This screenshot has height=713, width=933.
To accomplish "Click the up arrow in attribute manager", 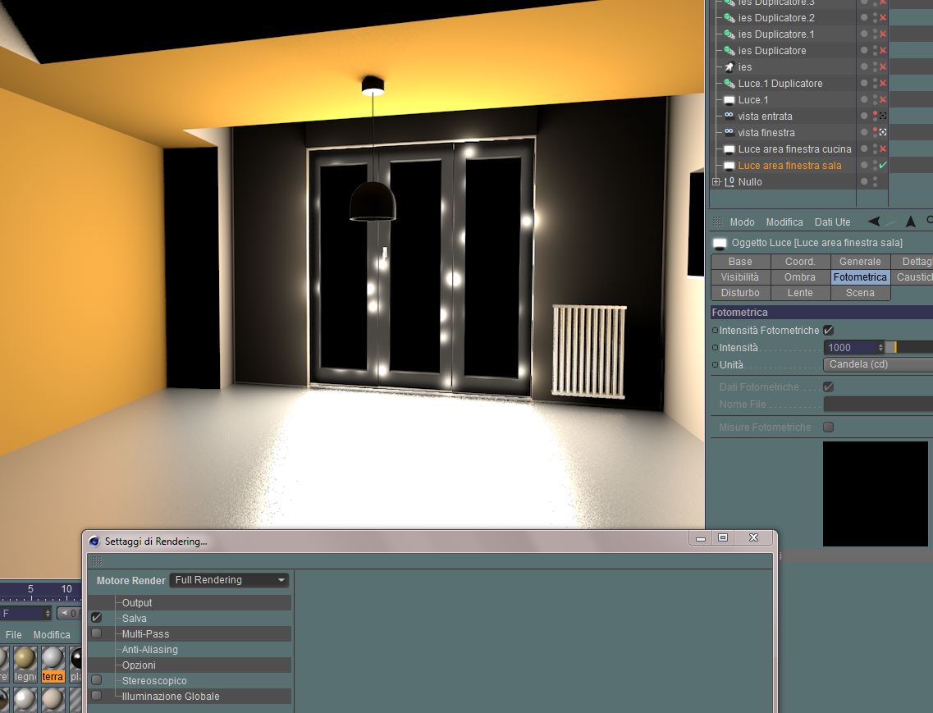I will click(x=910, y=222).
